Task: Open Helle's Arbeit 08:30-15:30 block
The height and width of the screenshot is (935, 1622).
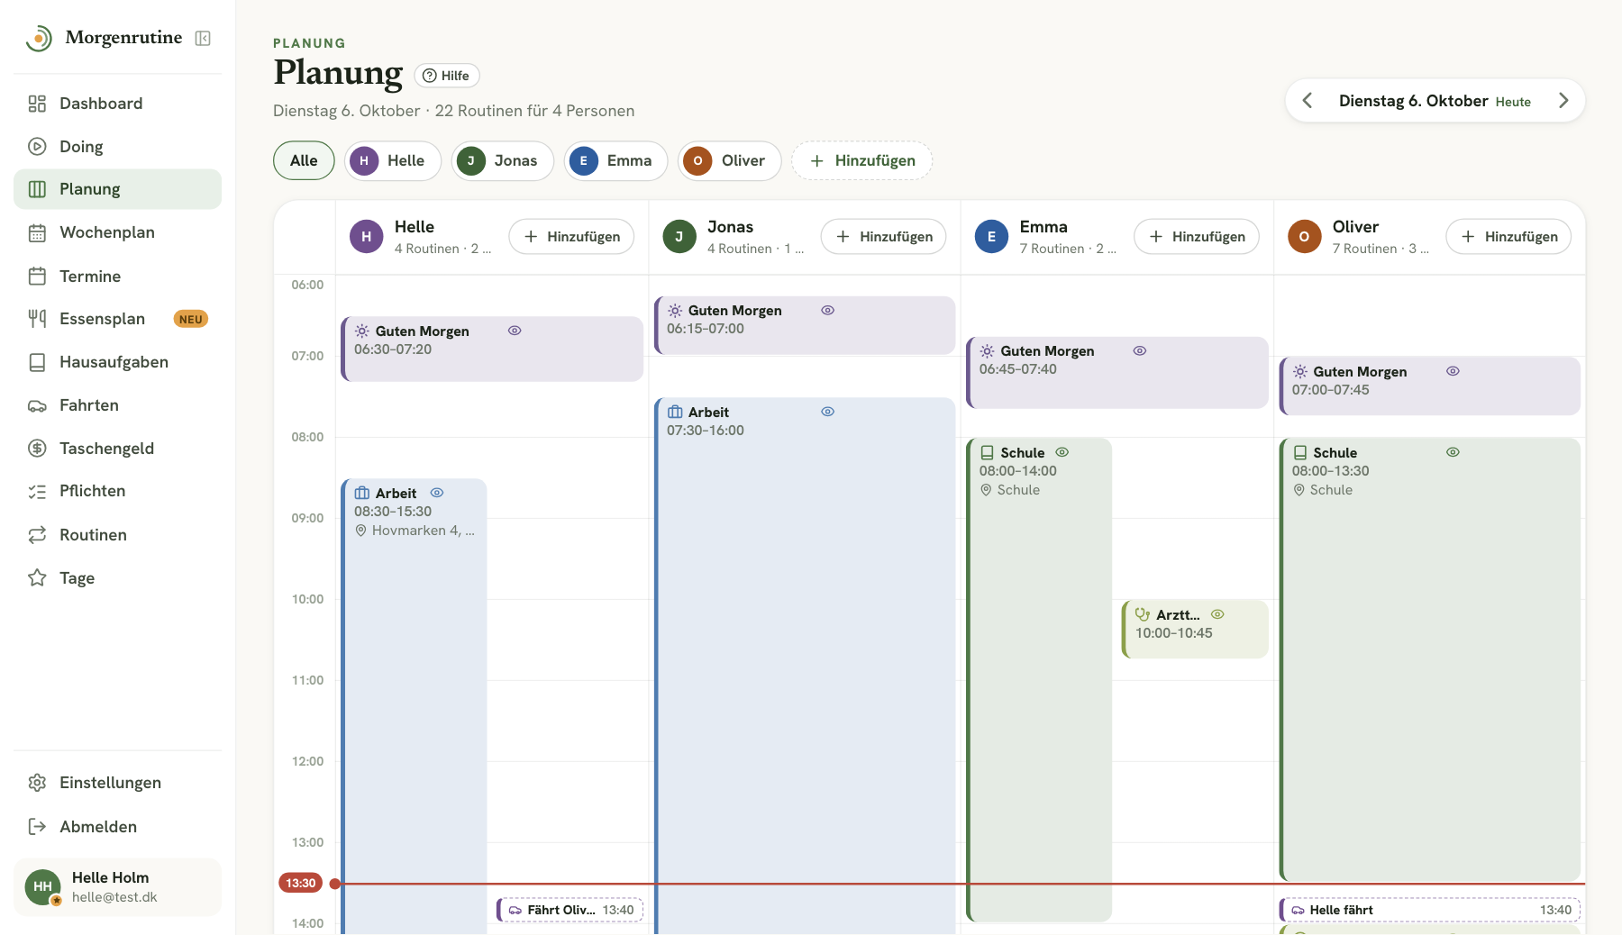Action: [415, 706]
